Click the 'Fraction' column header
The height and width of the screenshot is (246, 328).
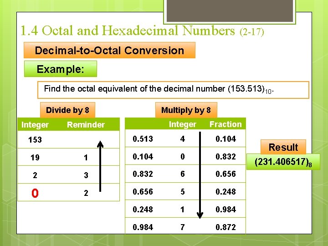(225, 124)
